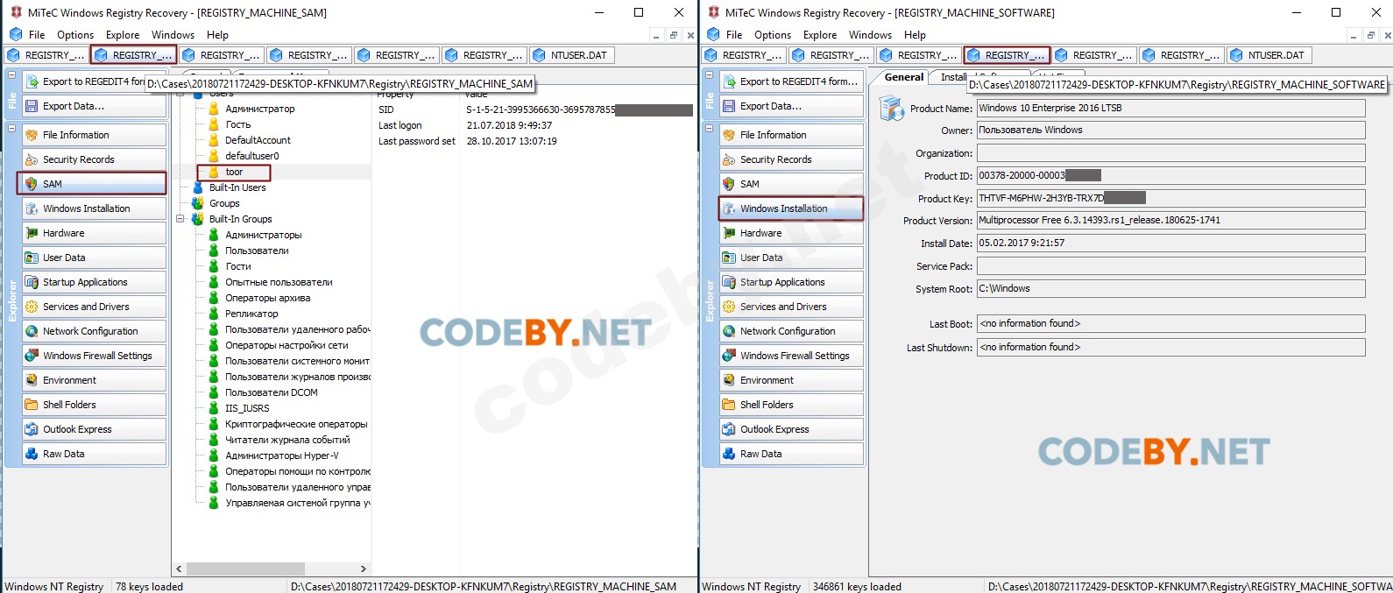Select the Groups tree node

point(224,203)
